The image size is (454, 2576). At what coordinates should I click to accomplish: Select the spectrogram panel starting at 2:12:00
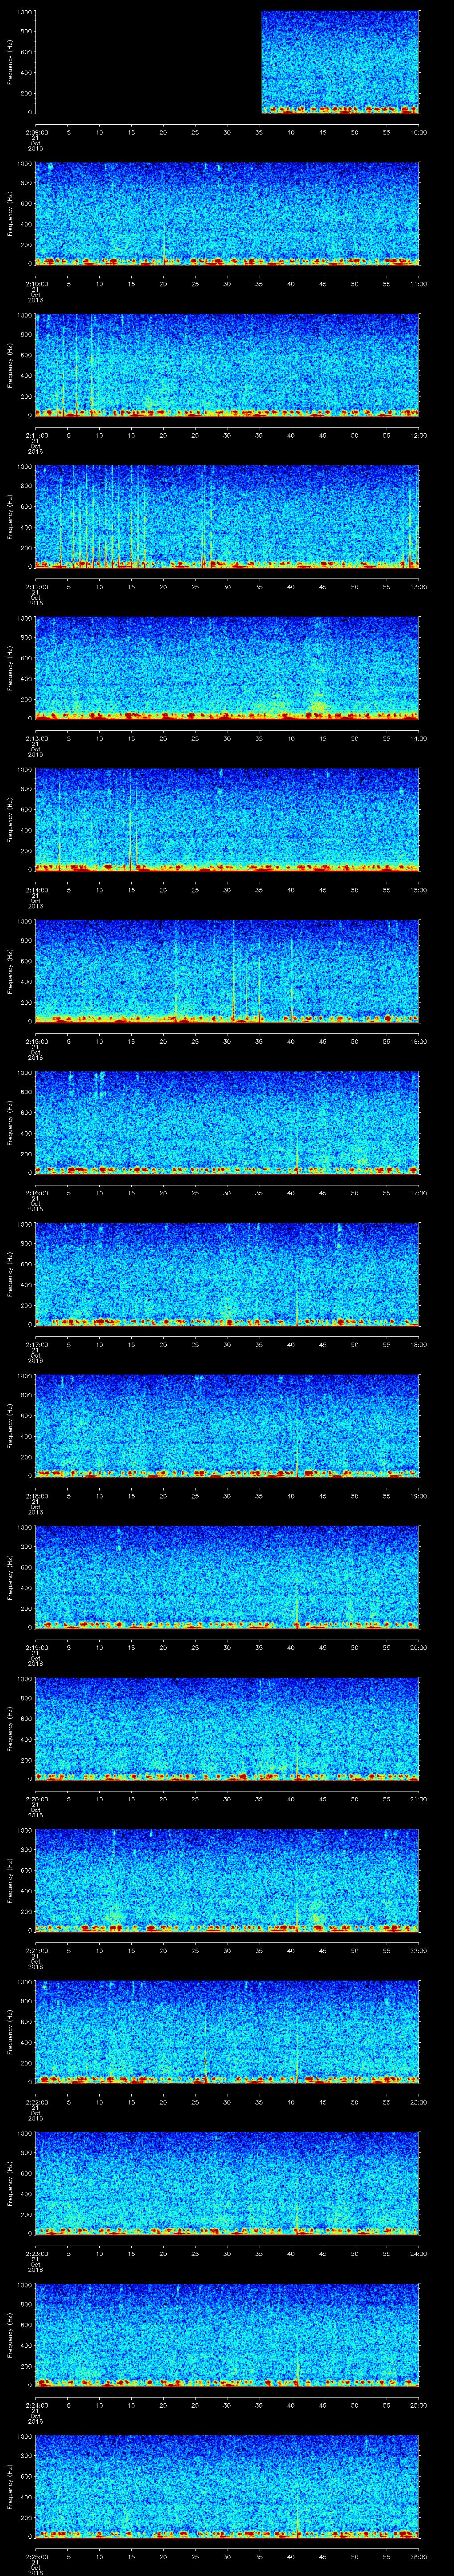(227, 516)
